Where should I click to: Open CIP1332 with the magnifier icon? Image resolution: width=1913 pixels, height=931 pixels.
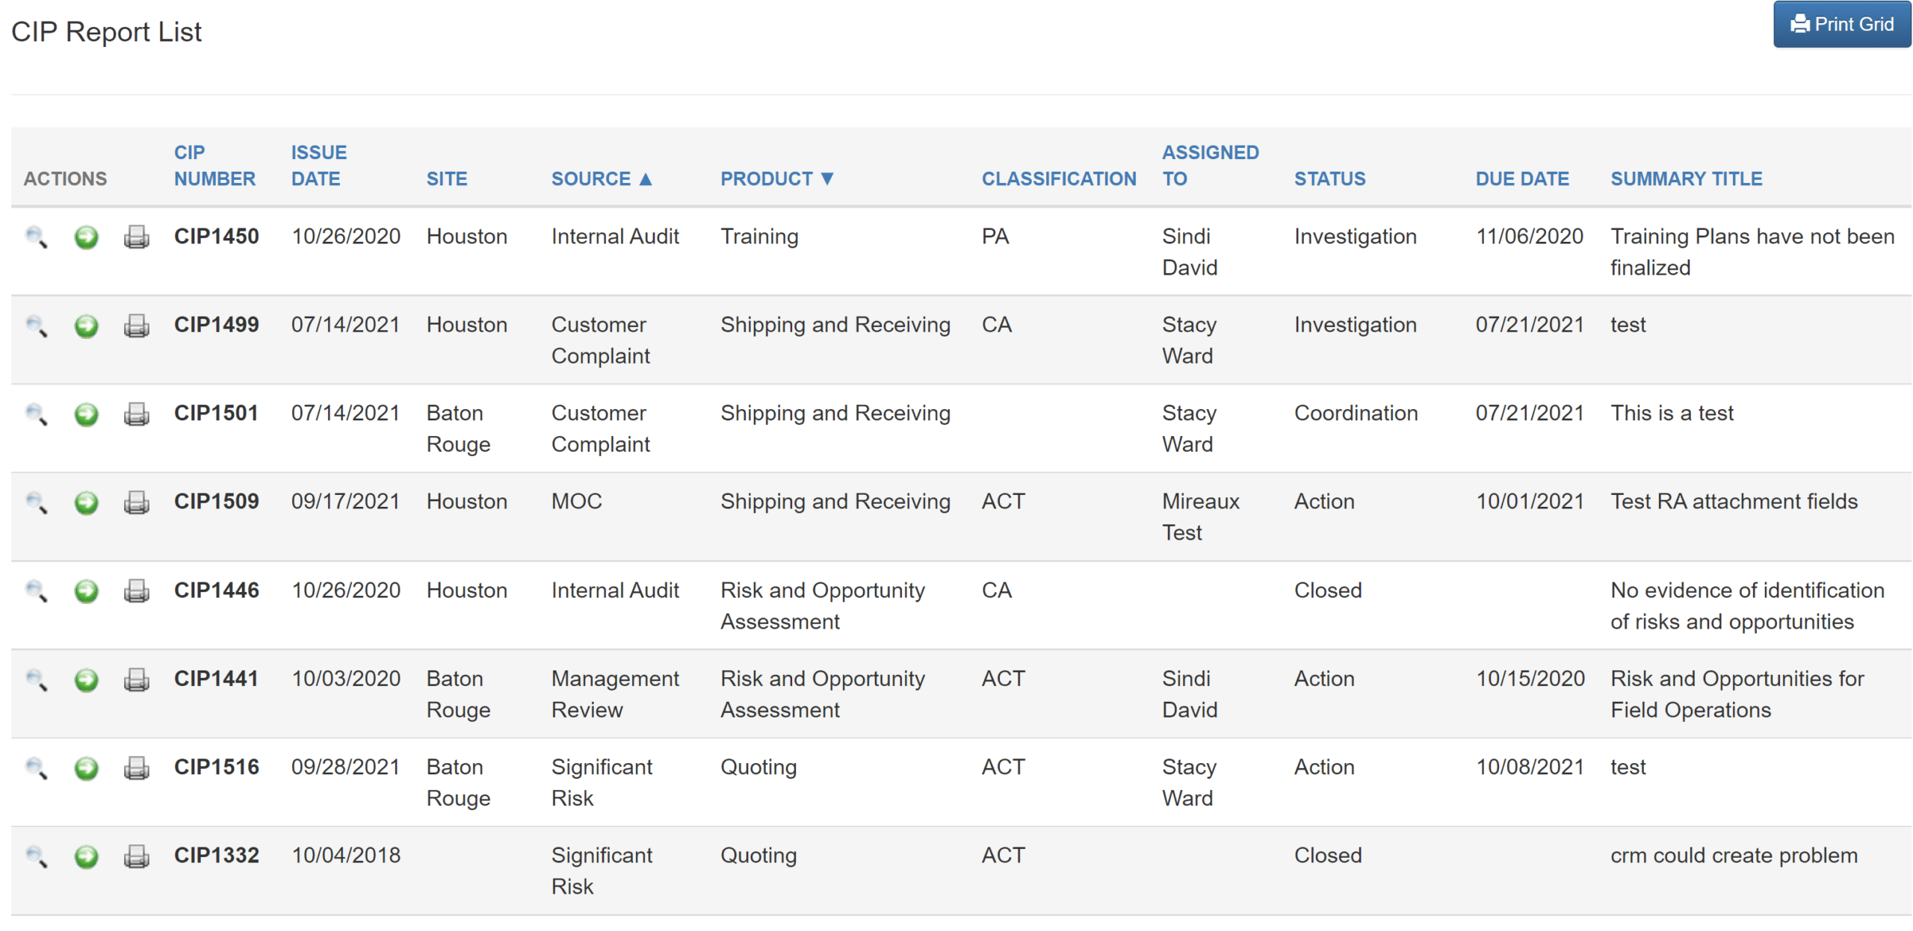(x=36, y=856)
